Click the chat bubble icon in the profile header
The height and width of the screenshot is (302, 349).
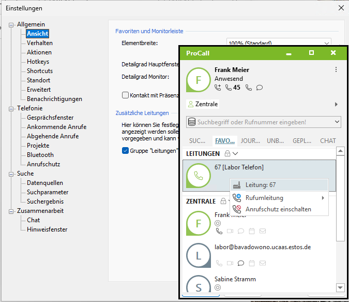pos(260,88)
